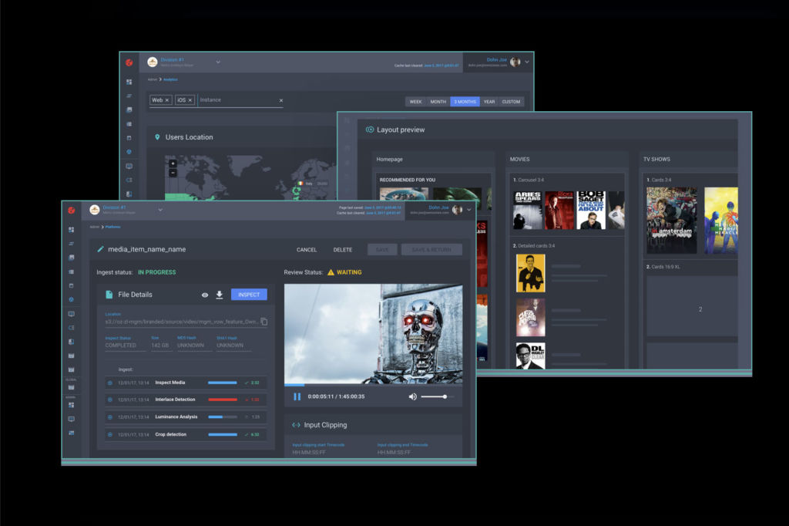Open the list-lines sidebar icon in front window

(72, 271)
